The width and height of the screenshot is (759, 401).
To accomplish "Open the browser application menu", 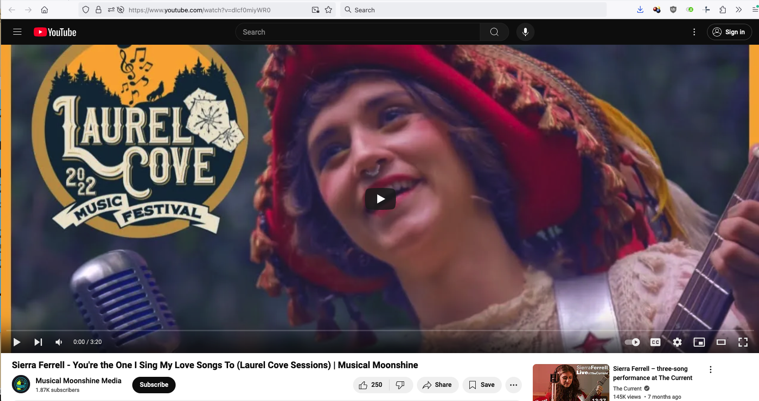I will click(755, 10).
